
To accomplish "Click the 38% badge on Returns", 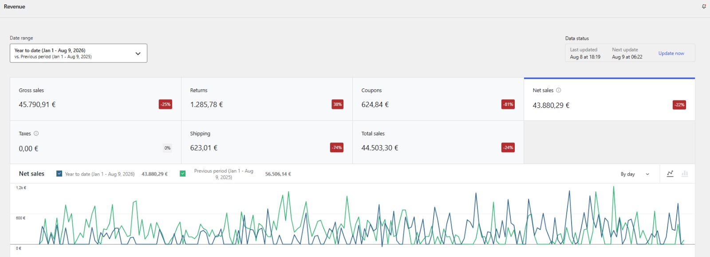I will pyautogui.click(x=338, y=104).
